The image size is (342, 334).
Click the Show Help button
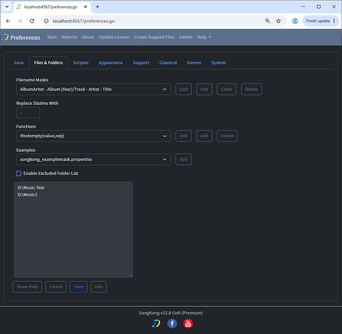27,287
